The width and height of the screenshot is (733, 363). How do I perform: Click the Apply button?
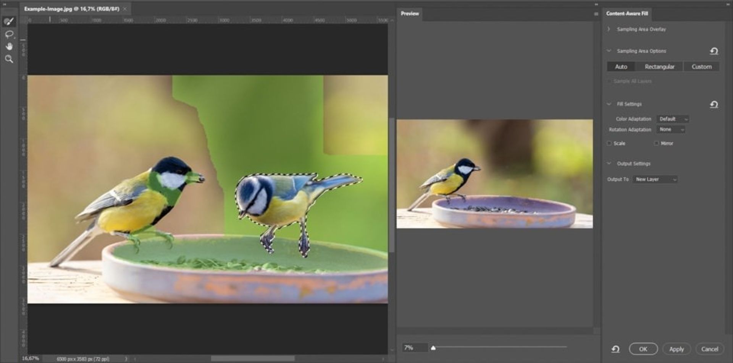tap(676, 349)
